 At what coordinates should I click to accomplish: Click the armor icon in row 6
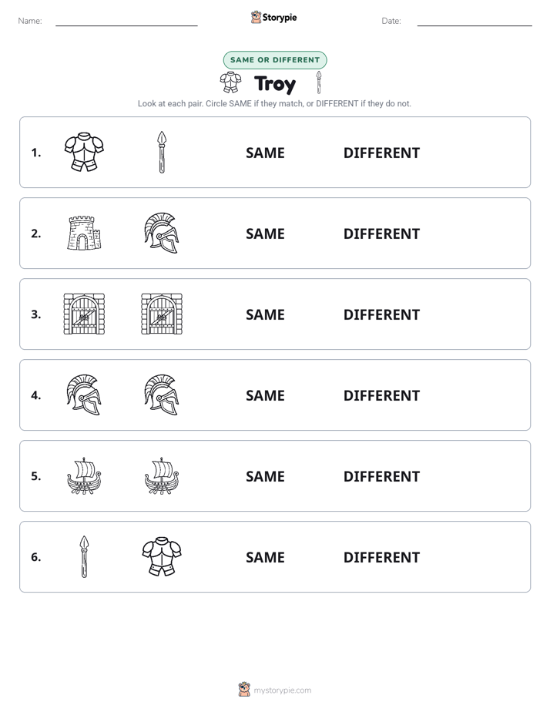pos(162,556)
